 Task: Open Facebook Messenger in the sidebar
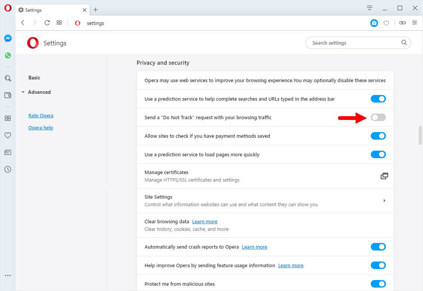point(8,38)
